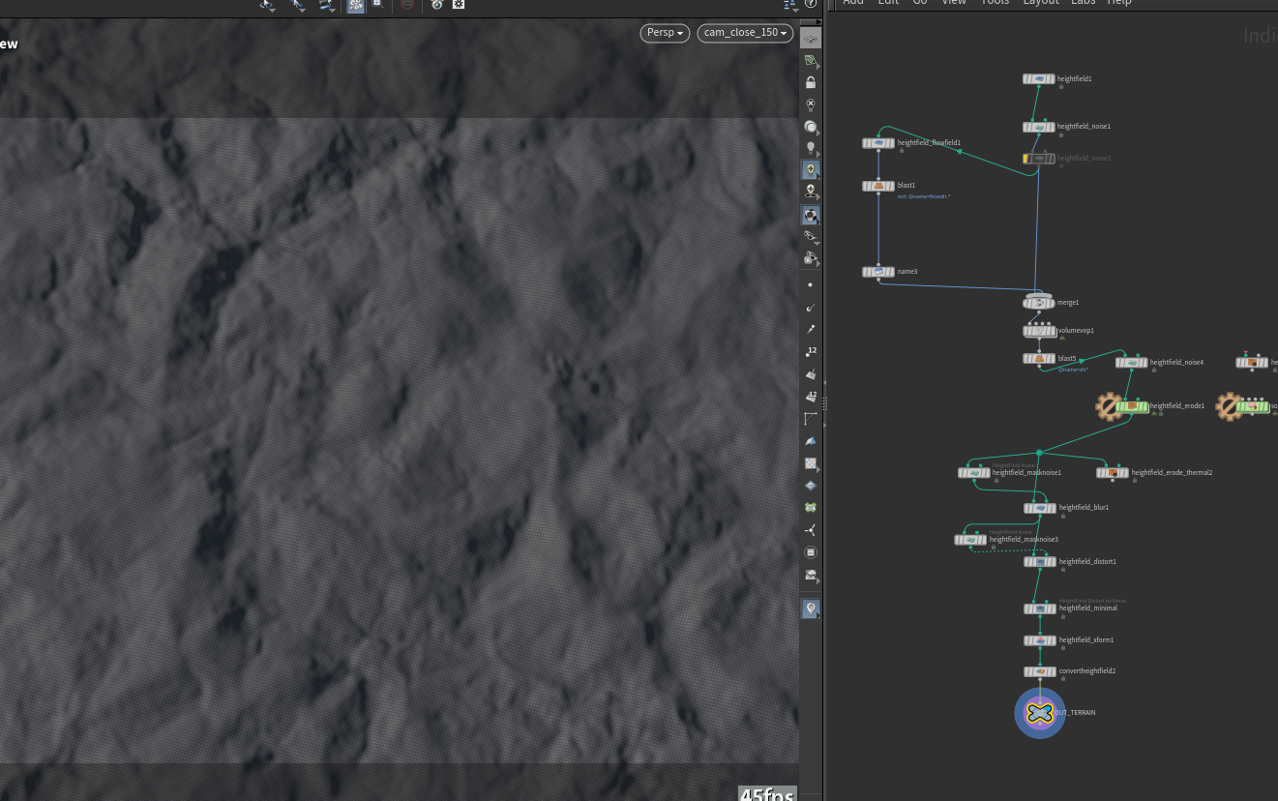Select the heightfield_masknoise3 node
The image size is (1278, 801).
(x=971, y=540)
